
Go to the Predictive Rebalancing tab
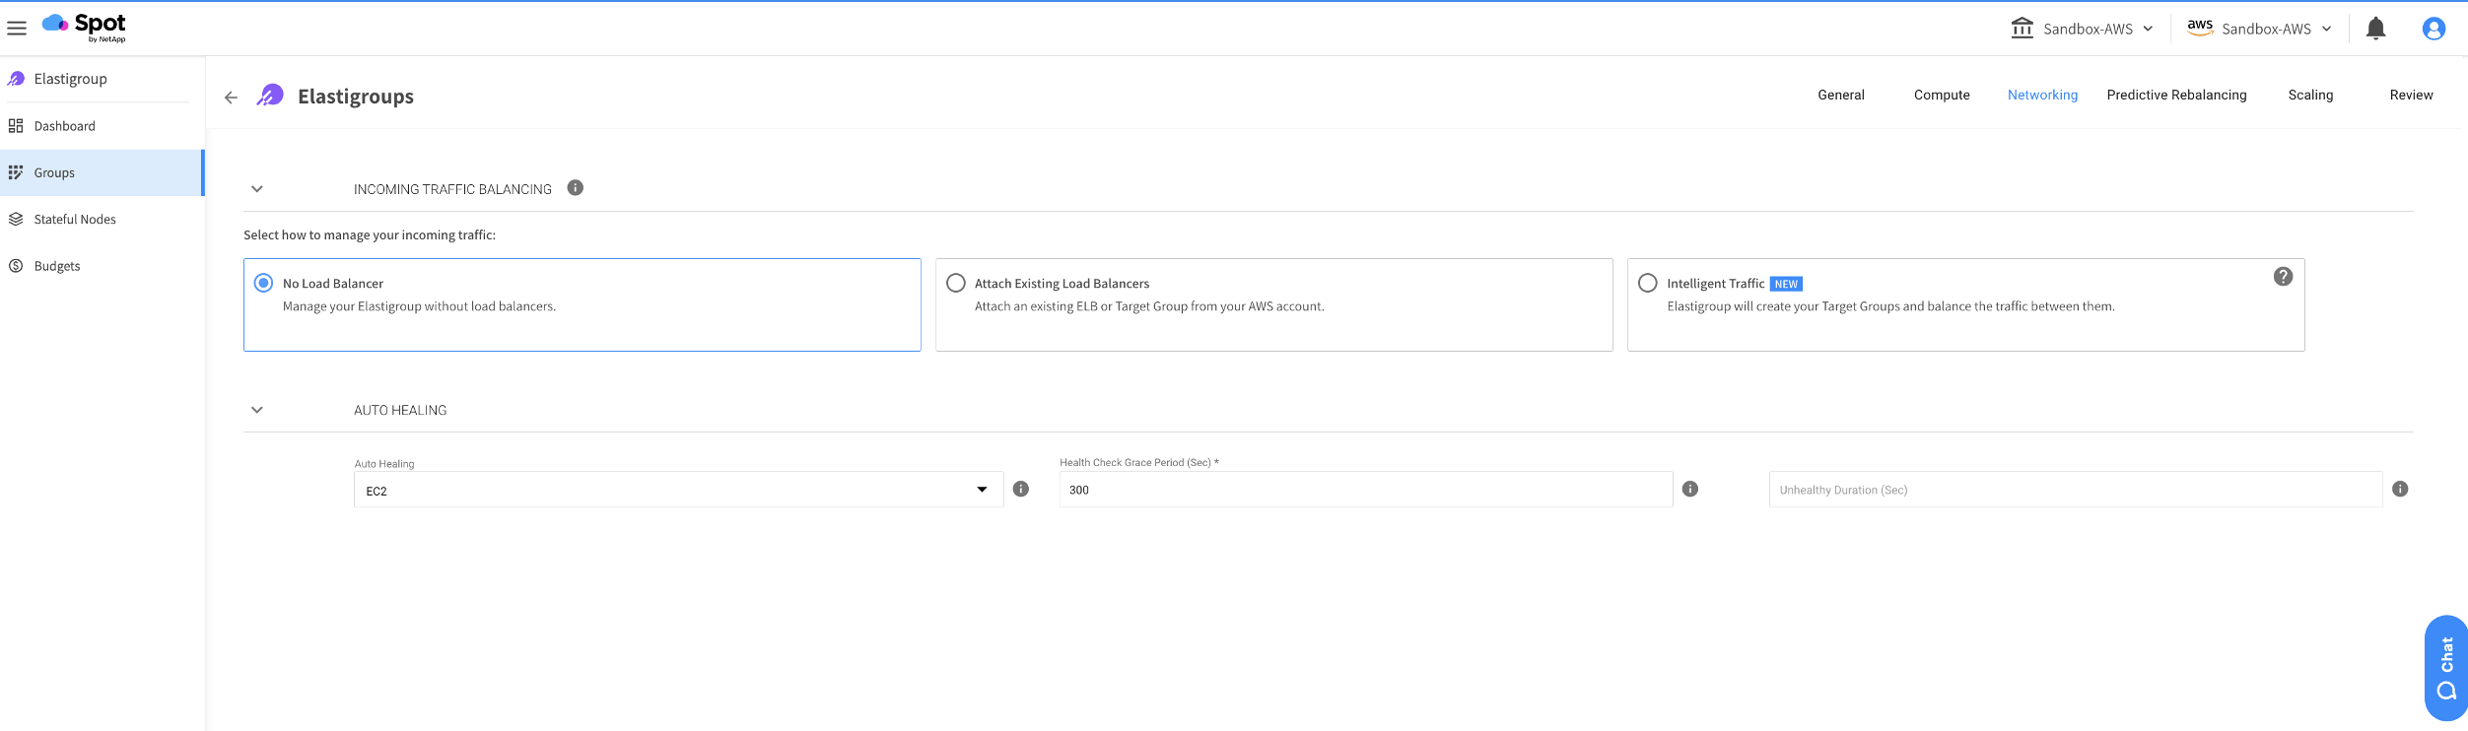point(2176,96)
